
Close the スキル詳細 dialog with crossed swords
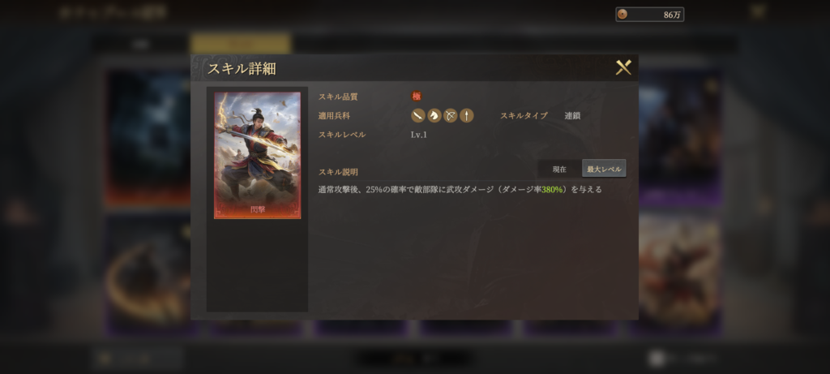pos(623,67)
